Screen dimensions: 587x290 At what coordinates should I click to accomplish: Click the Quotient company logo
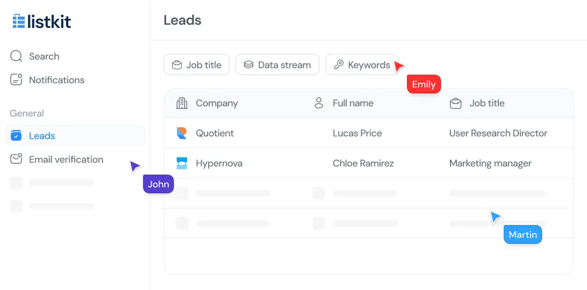pos(182,133)
